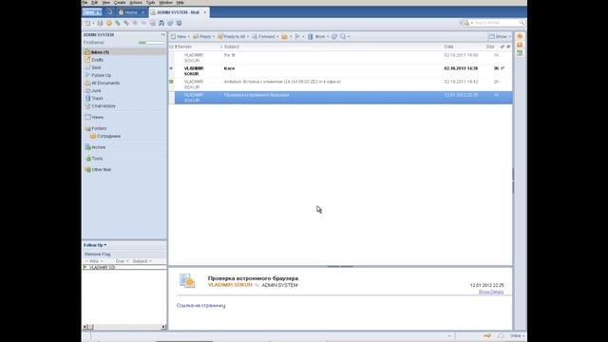
Task: Open the Сотрудники folder
Action: tap(108, 136)
